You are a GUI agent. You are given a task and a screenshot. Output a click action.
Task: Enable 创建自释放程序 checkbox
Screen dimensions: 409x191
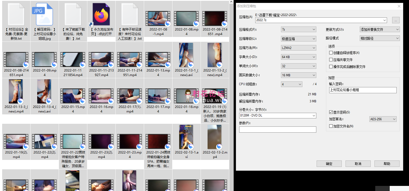pos(331,53)
